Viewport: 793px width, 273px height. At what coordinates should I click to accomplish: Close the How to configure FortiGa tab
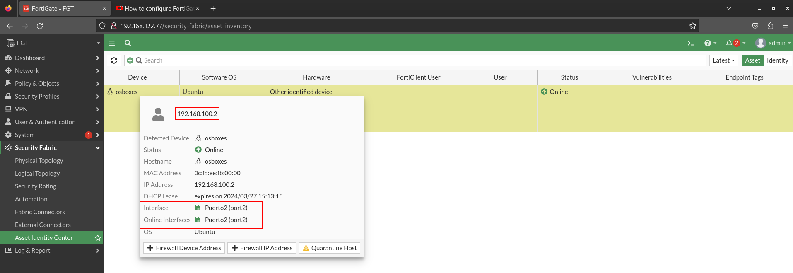click(198, 9)
